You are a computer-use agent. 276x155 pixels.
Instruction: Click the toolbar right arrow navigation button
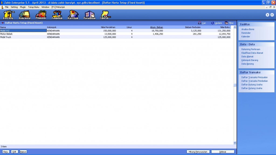pos(272,15)
